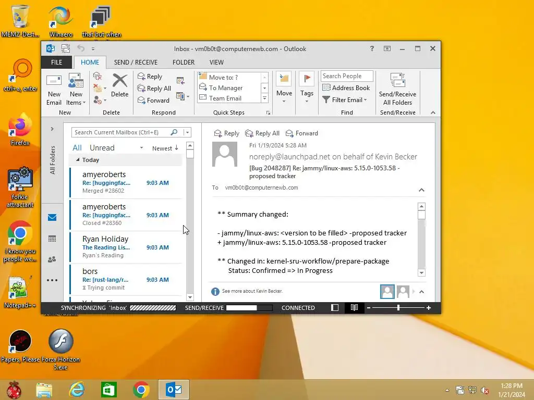Open amyeroberts message 'Closed #28360'

(126, 215)
